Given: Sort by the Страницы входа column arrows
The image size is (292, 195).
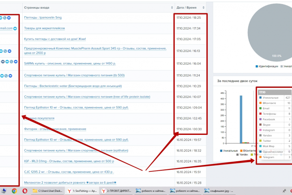Looking at the screenshot, I should click(172, 8).
